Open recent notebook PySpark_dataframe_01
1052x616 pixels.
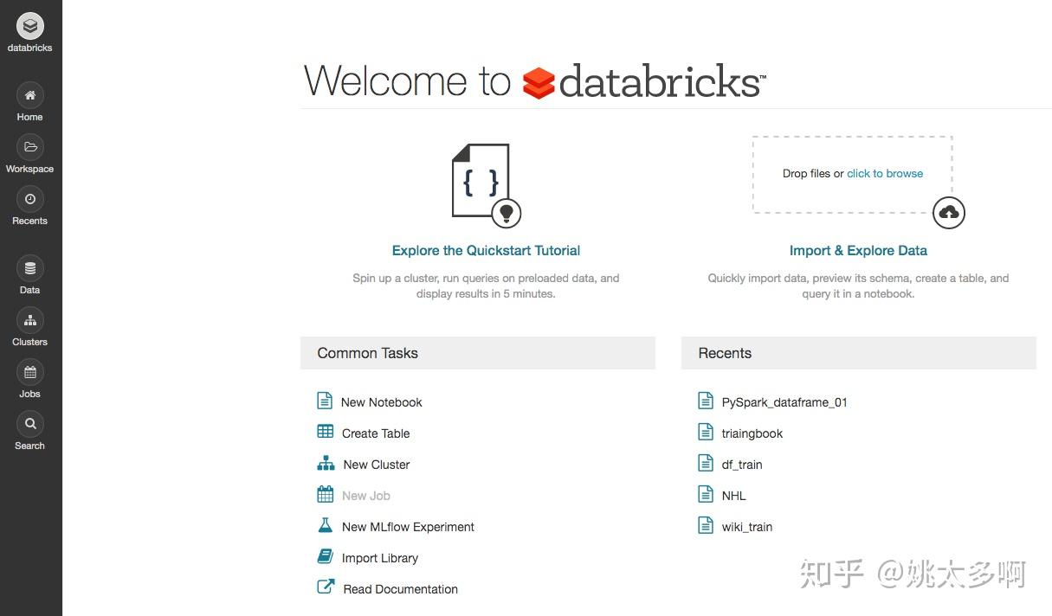(784, 402)
